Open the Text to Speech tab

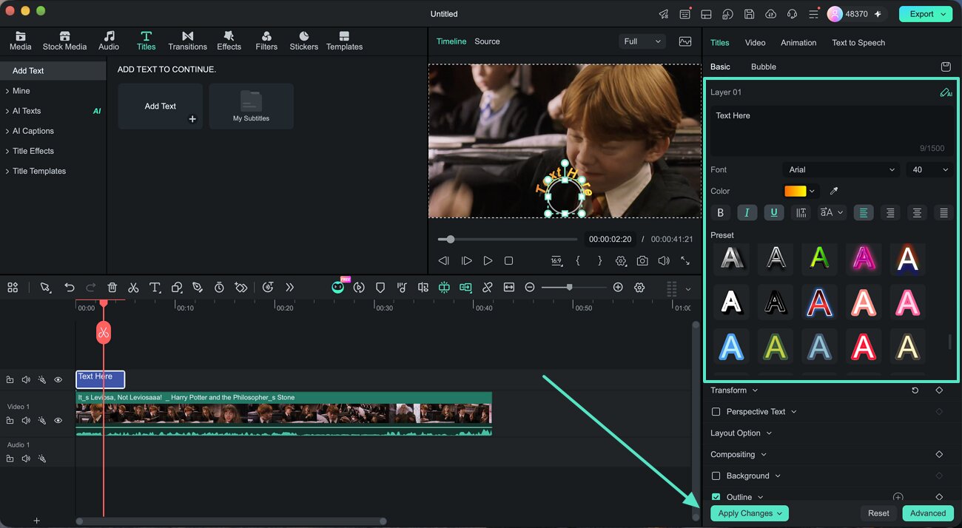[858, 43]
